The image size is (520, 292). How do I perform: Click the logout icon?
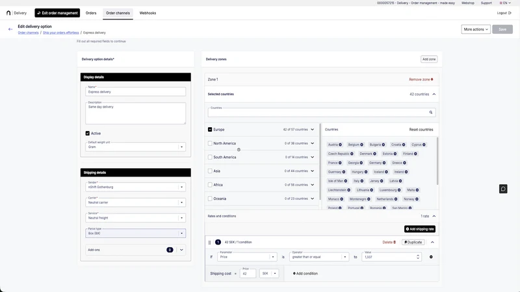coord(510,13)
